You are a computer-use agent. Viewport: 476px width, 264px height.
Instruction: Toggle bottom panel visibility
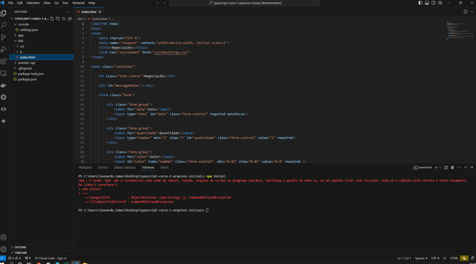[x=427, y=3]
